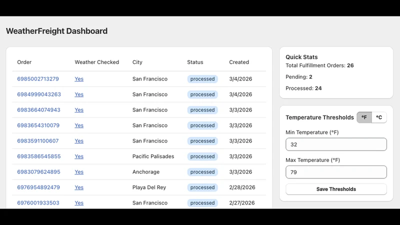Click processed badge for order 6985002713279
400x225 pixels.
(x=202, y=79)
